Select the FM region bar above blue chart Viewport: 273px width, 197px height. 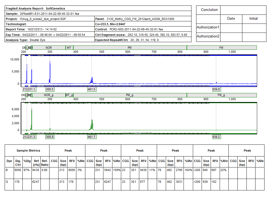[222, 48]
